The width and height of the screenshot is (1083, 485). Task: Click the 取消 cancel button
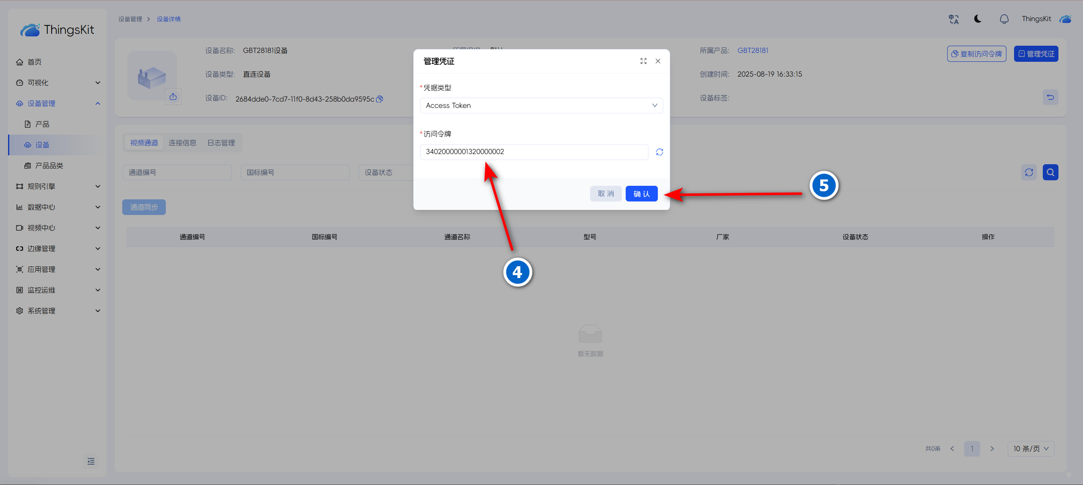pos(605,194)
